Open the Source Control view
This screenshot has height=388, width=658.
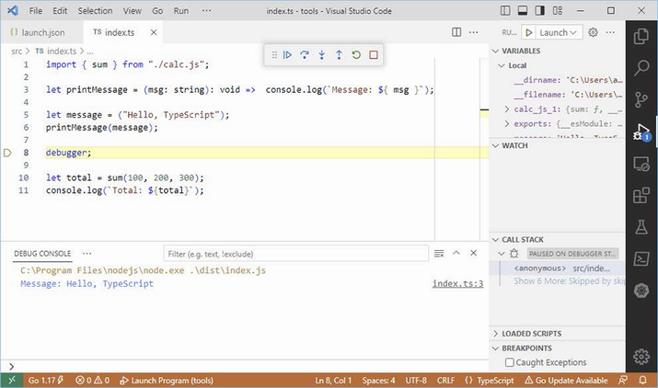[641, 99]
